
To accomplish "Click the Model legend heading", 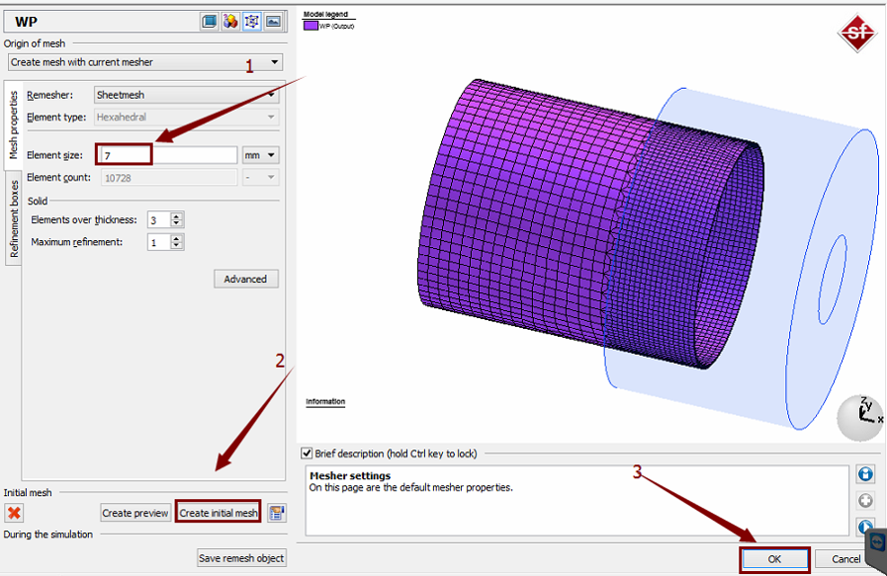I will tap(325, 14).
